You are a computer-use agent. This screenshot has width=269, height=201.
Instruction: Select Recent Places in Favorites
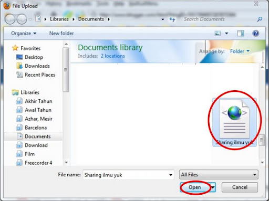pos(40,75)
